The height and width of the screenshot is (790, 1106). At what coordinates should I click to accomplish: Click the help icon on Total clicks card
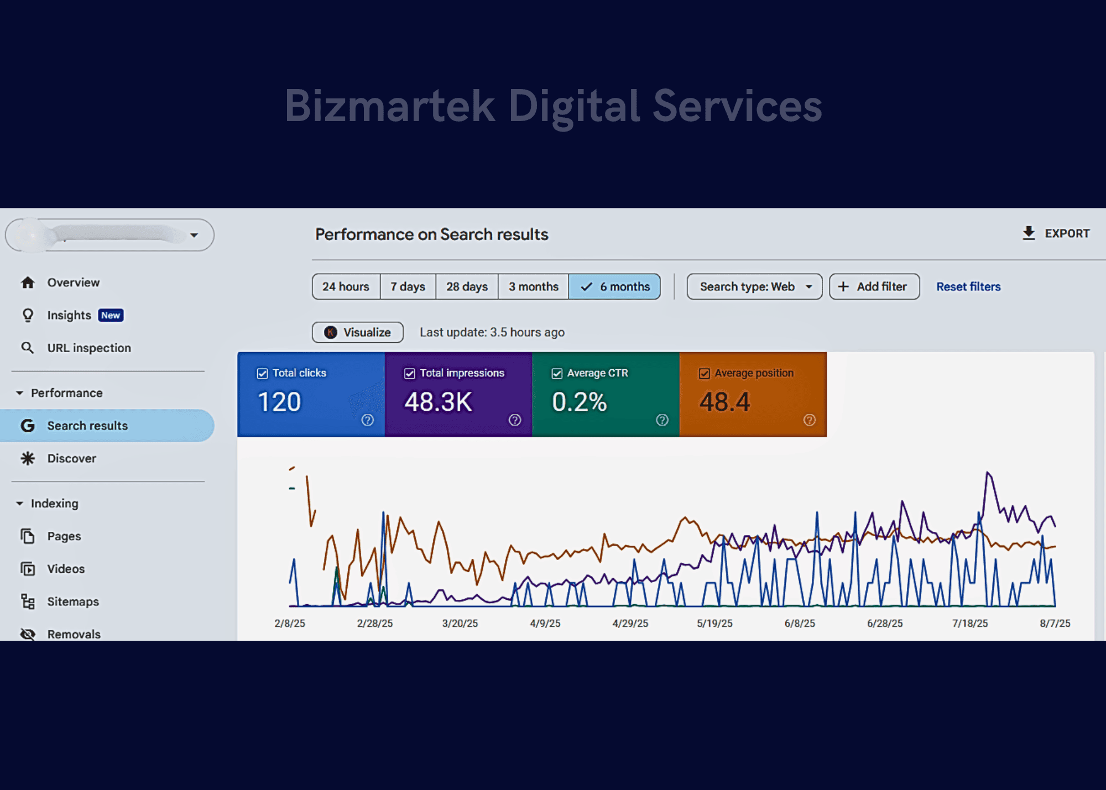click(x=368, y=420)
